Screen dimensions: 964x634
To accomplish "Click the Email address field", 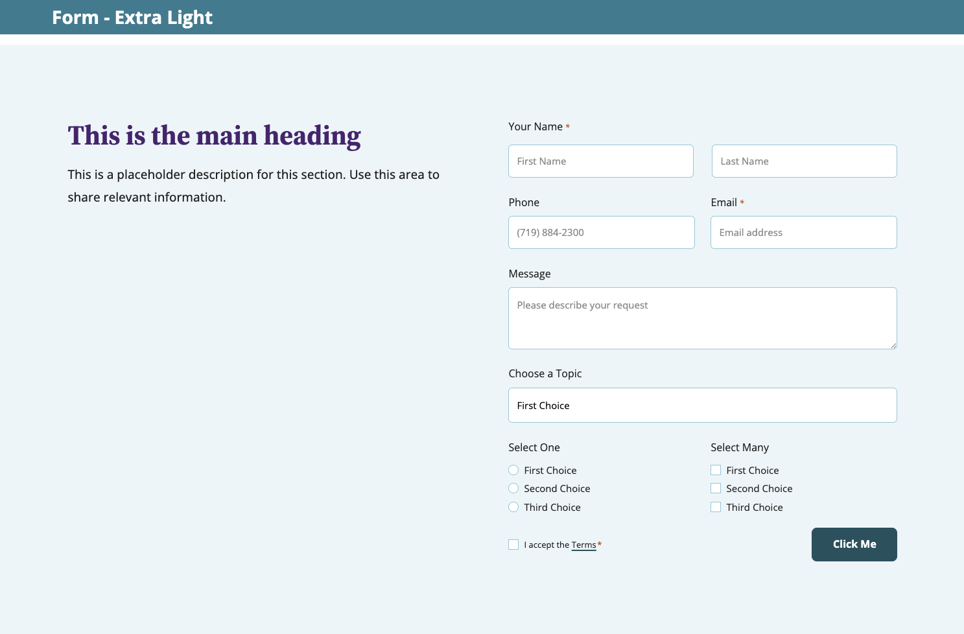I will (803, 233).
